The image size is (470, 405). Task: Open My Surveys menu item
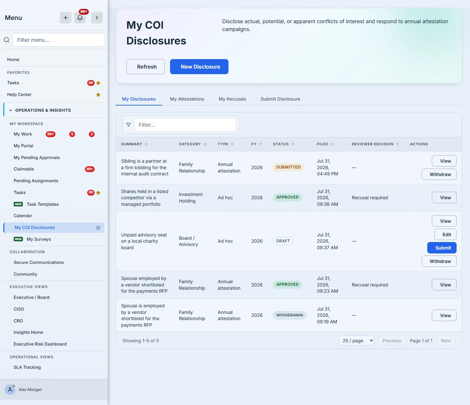[x=54, y=239]
